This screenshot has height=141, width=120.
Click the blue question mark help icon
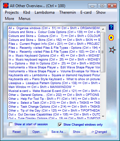[111, 27]
